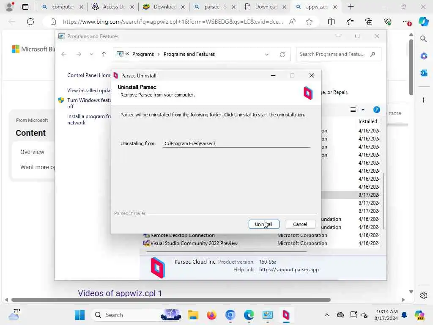Open Programs and Features help icon
Screen dimensions: 433x325
tap(376, 110)
